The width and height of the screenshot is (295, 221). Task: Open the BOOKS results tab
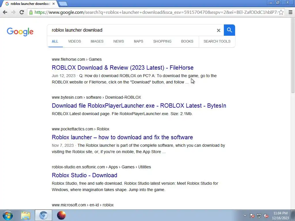coord(187,41)
